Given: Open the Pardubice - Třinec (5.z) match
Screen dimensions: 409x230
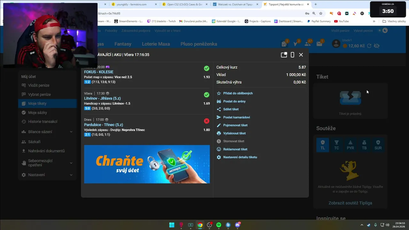Looking at the screenshot, I should point(104,125).
